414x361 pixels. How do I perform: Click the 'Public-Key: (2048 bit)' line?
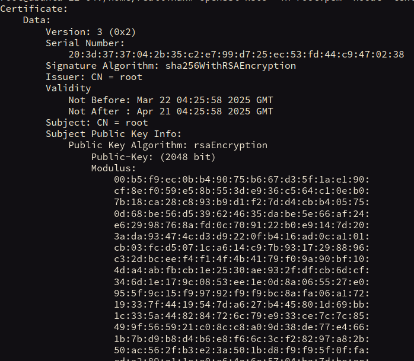(x=153, y=157)
